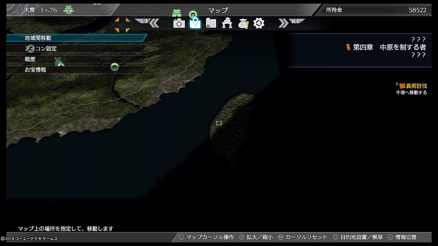Click the white map cursor on the island
The height and width of the screenshot is (246, 438).
pos(219,123)
